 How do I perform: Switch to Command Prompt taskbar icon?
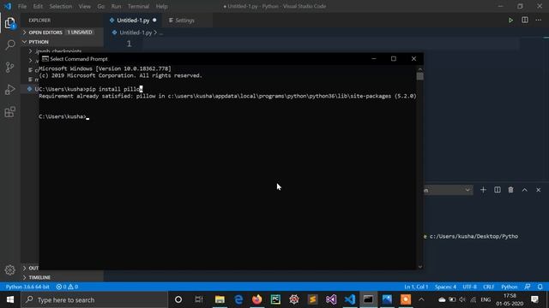click(368, 299)
